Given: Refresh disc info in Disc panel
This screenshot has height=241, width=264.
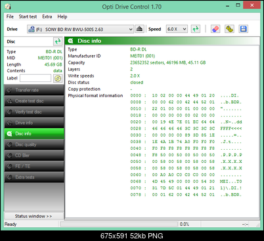Looking at the screenshot, I should pyautogui.click(x=58, y=41).
